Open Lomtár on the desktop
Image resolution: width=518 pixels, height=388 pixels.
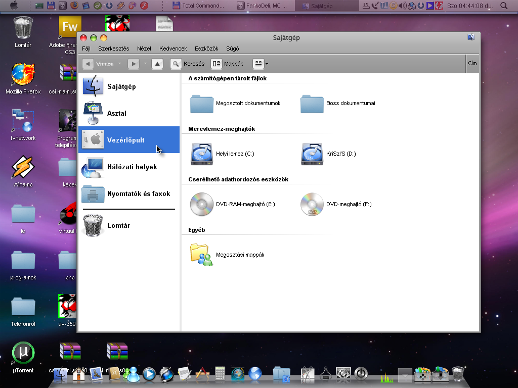23,32
